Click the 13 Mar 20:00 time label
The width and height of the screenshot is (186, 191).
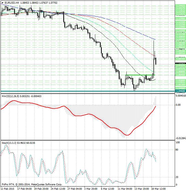(x=142, y=189)
